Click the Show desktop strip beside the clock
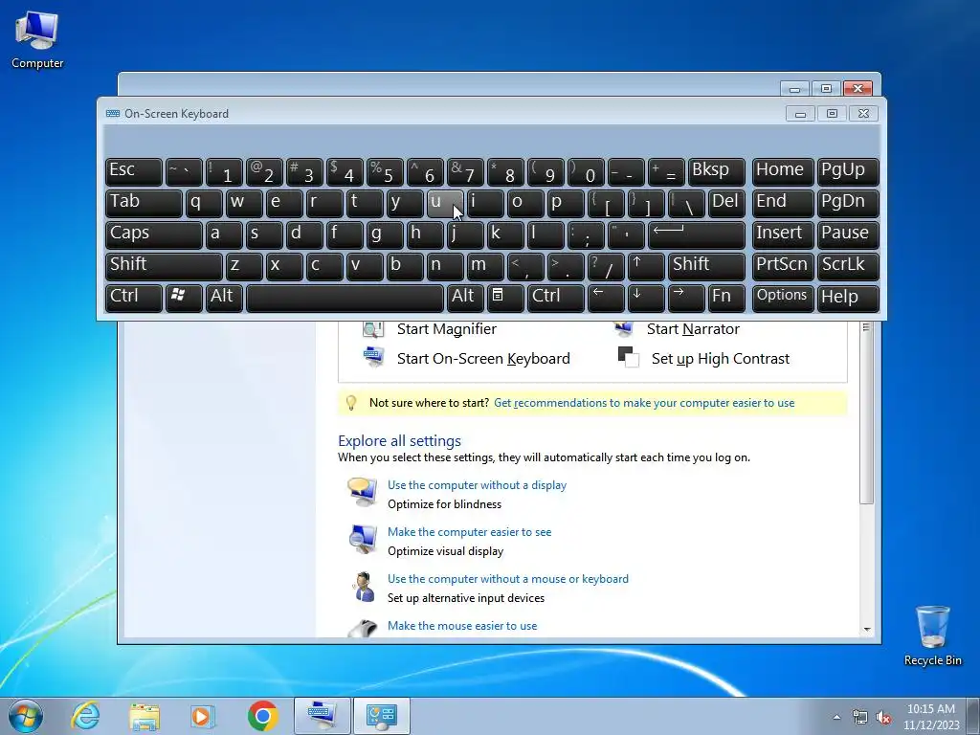This screenshot has height=735, width=980. [975, 716]
